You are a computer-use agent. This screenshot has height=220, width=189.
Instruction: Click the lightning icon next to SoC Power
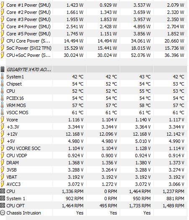3,48
